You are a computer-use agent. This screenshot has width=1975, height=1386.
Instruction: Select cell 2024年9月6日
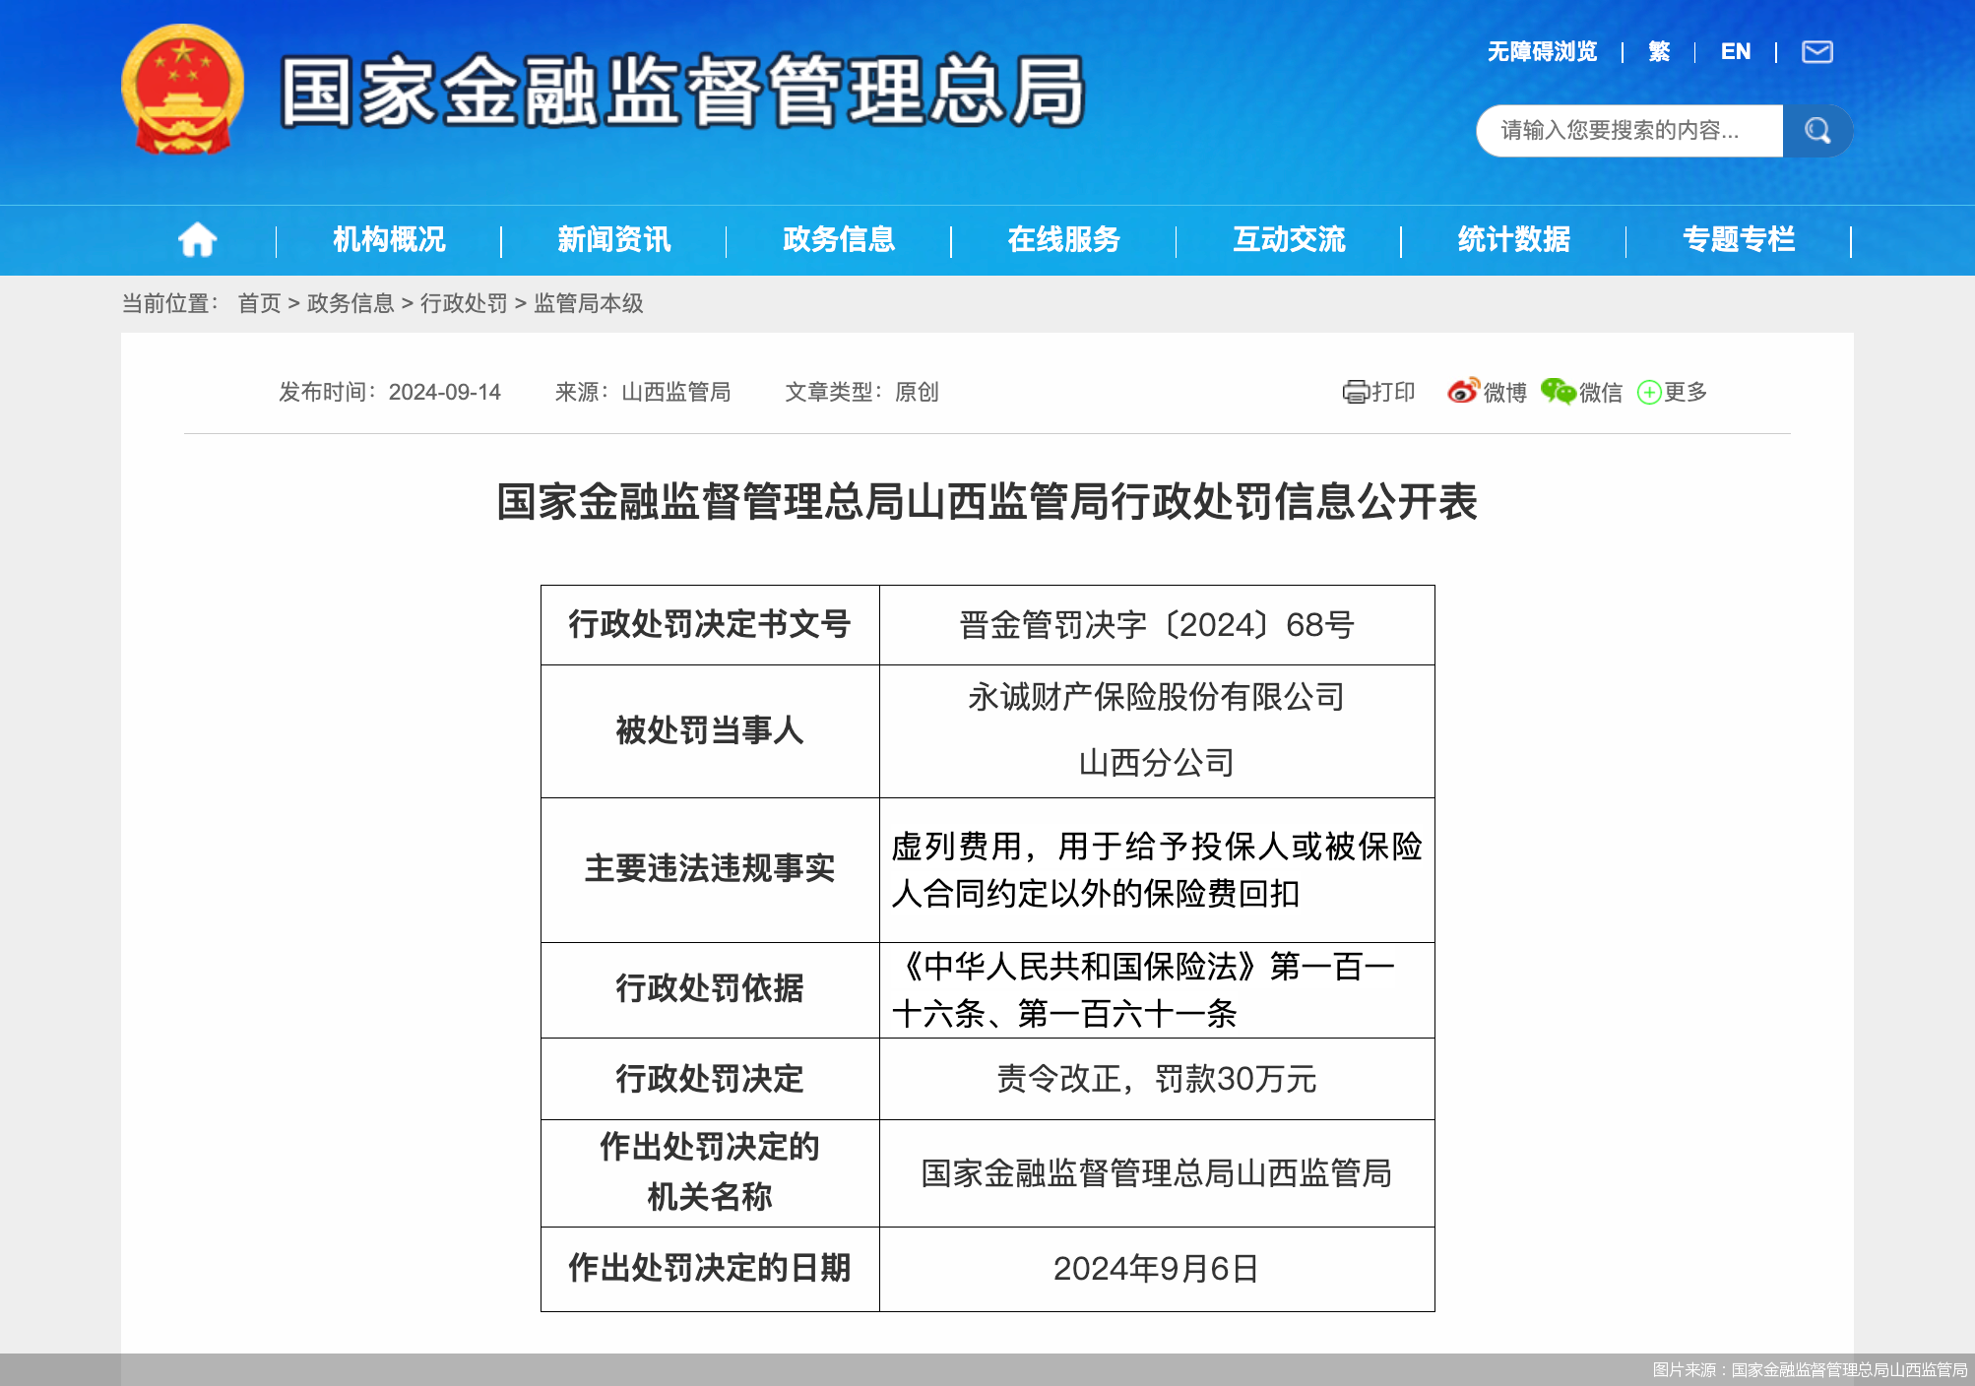1157,1269
